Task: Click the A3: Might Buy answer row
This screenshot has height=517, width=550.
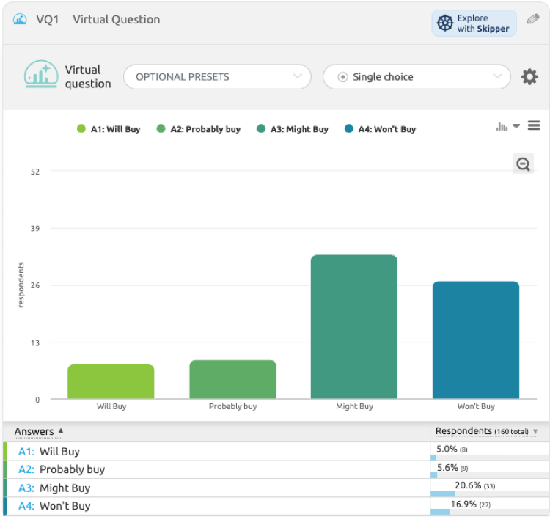Action: pyautogui.click(x=65, y=488)
